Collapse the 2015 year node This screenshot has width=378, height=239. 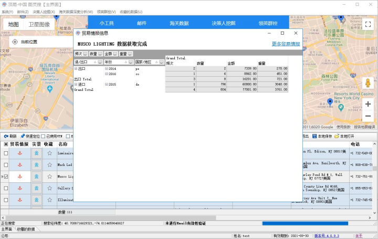106,85
